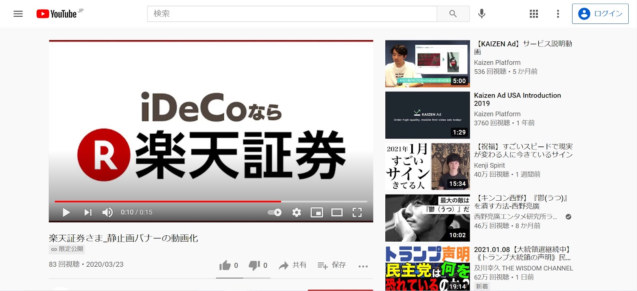Viewport: 637px width, 291px height.
Task: Click the 0:10 / 0:15 time display
Action: [137, 212]
